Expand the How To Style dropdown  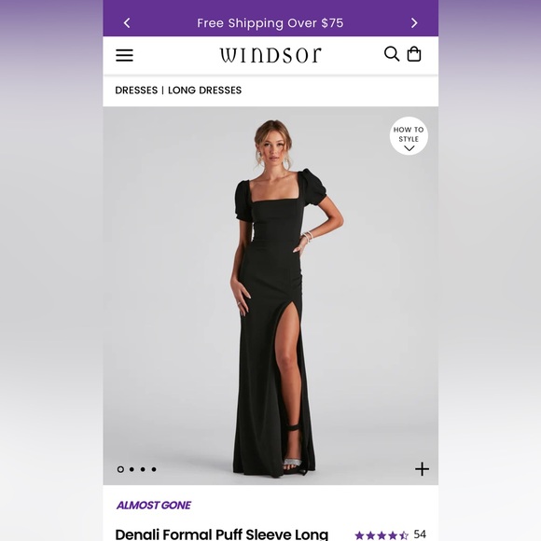pos(409,136)
